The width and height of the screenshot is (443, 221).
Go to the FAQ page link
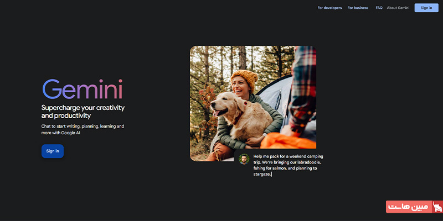click(379, 8)
